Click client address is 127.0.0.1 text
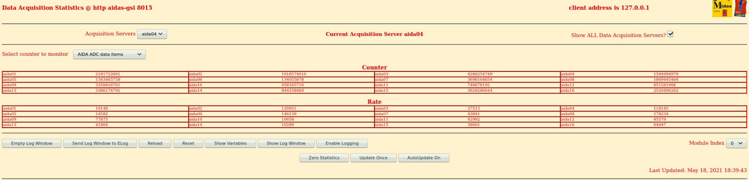The image size is (749, 180). pos(609,8)
